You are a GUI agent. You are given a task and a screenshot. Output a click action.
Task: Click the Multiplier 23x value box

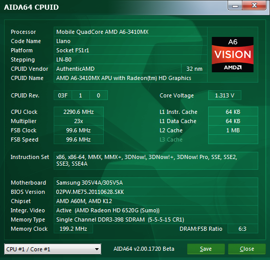[x=79, y=121]
